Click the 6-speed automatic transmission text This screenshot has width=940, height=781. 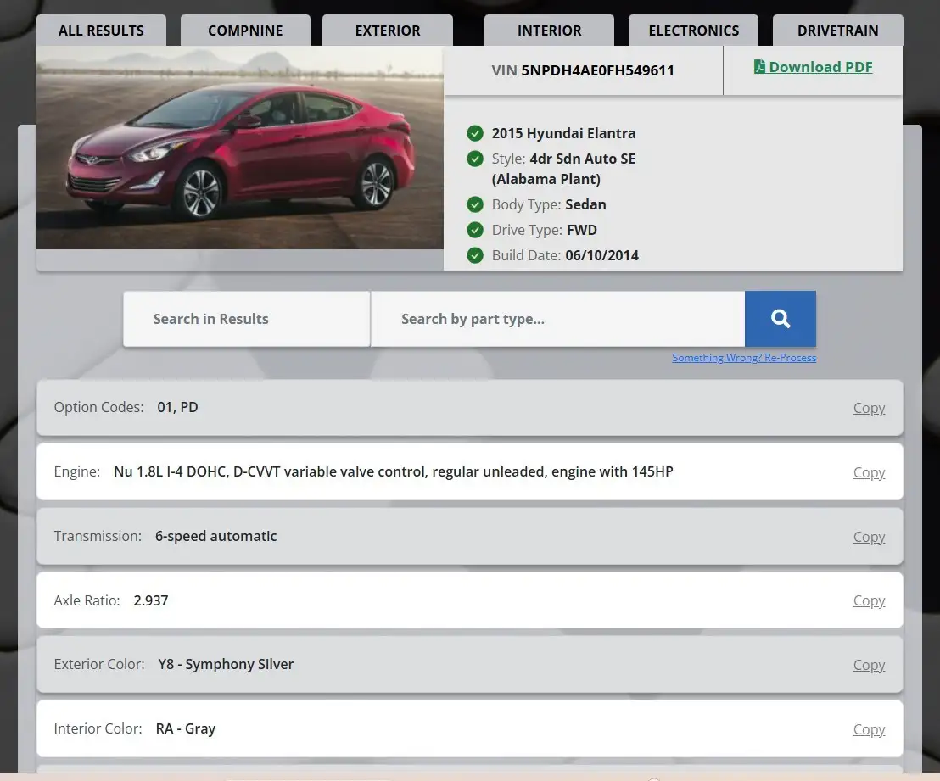click(215, 536)
